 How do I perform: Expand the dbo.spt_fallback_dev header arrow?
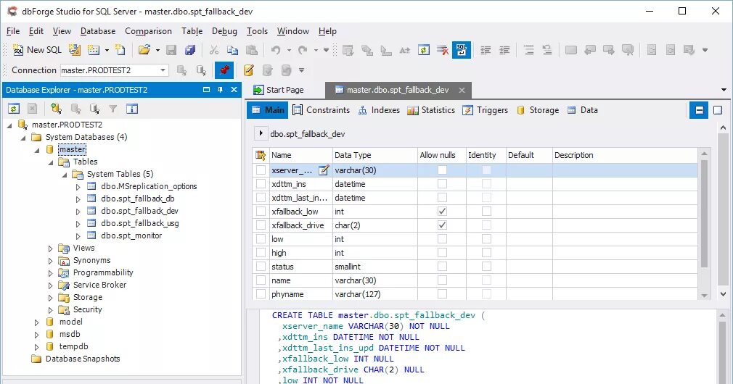click(261, 133)
